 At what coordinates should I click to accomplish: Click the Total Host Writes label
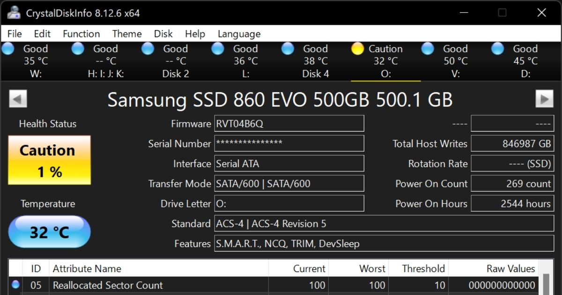click(x=430, y=144)
